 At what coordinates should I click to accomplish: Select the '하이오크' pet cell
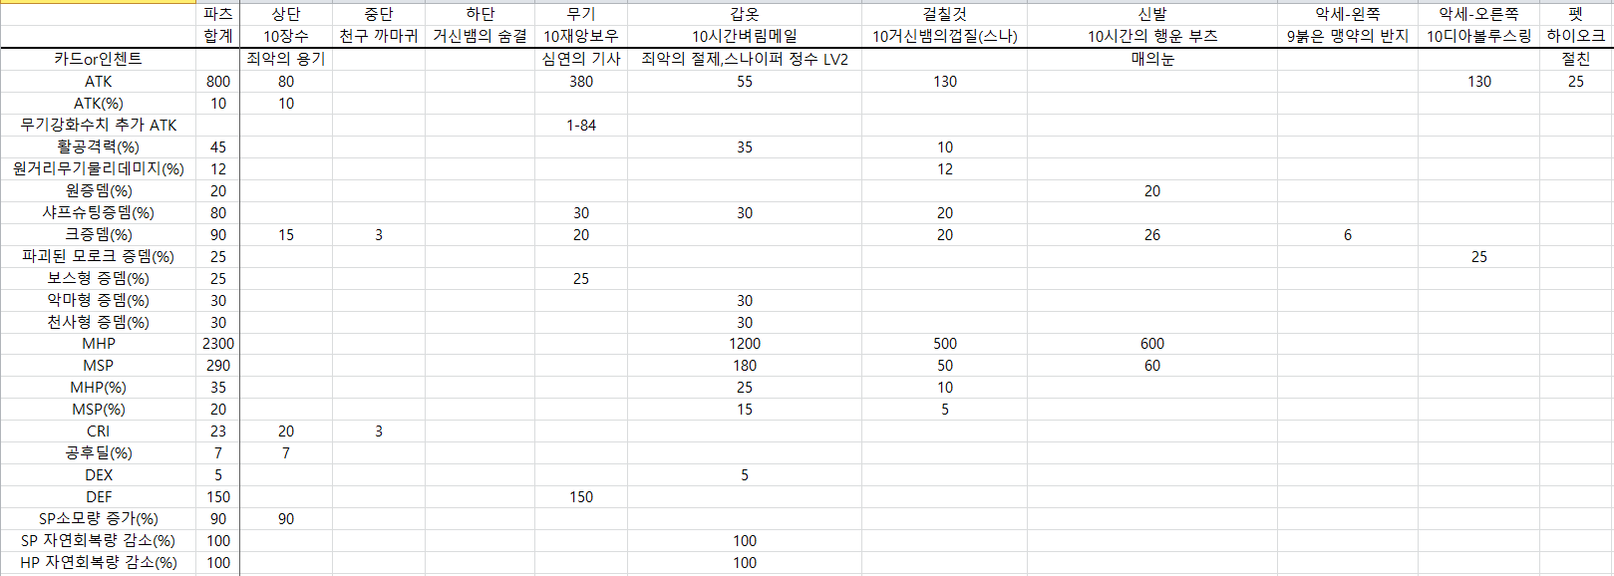[1575, 36]
